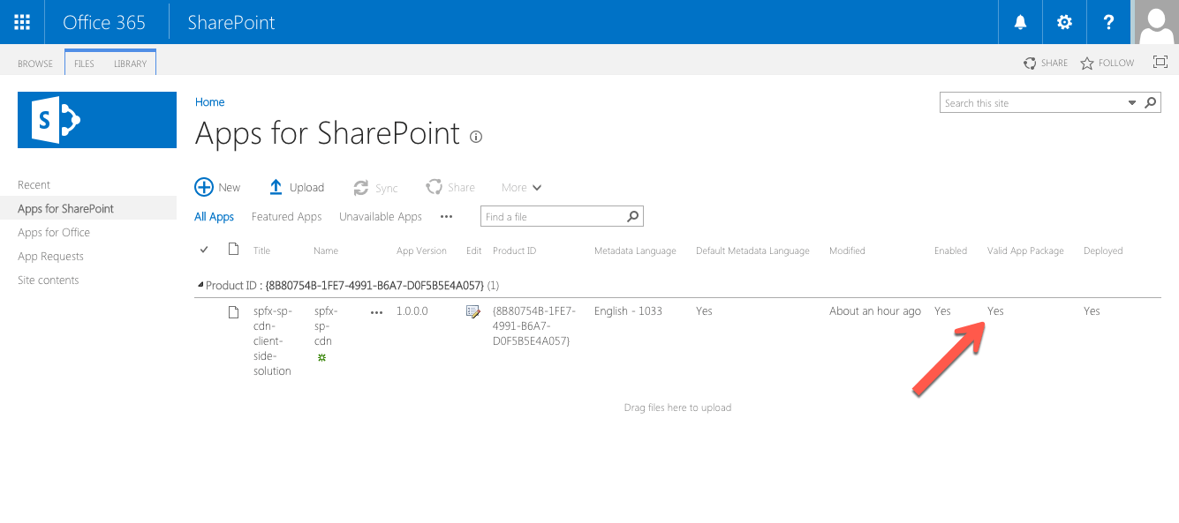
Task: Sort by the Product ID column header
Action: point(514,250)
